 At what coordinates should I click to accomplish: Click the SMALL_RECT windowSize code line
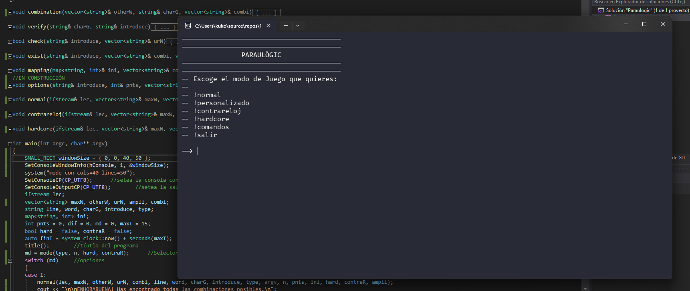[x=87, y=158]
